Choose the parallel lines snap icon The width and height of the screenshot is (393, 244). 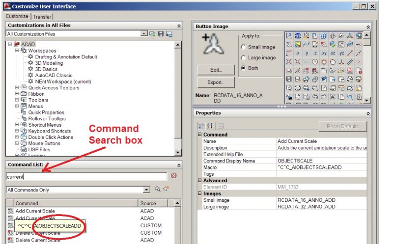pyautogui.click(x=350, y=62)
